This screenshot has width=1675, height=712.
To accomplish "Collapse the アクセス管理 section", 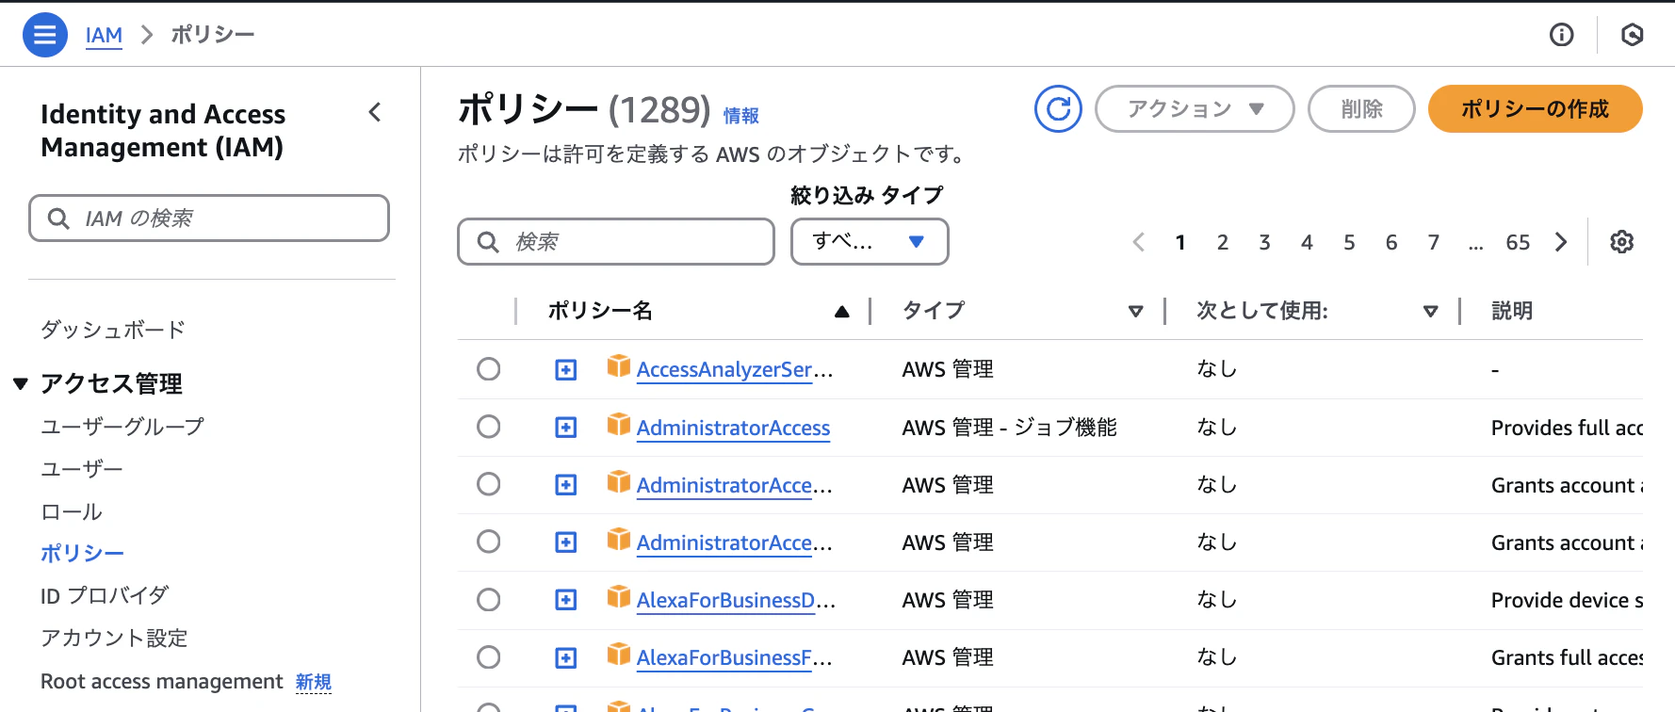I will point(21,384).
